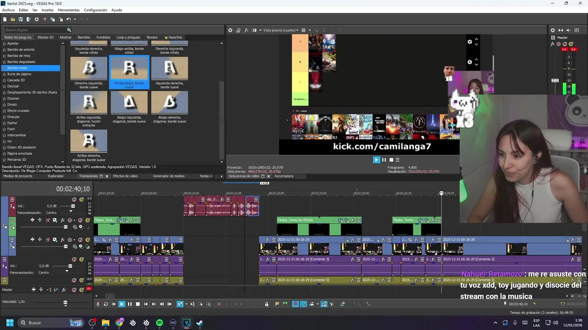Create a new project with the New icon
This screenshot has height=330, width=588.
pos(5,19)
